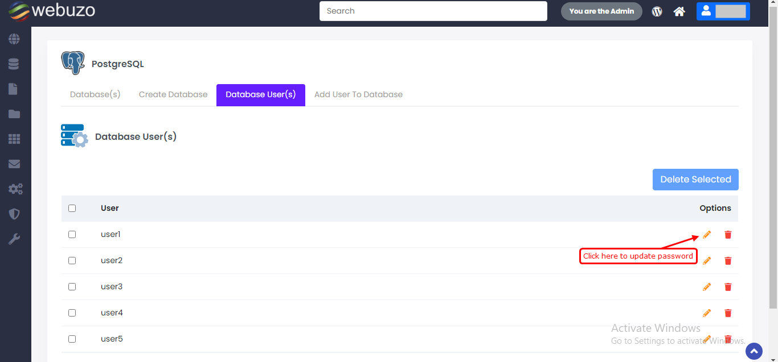Click the envelope email icon in the sidebar

click(14, 164)
